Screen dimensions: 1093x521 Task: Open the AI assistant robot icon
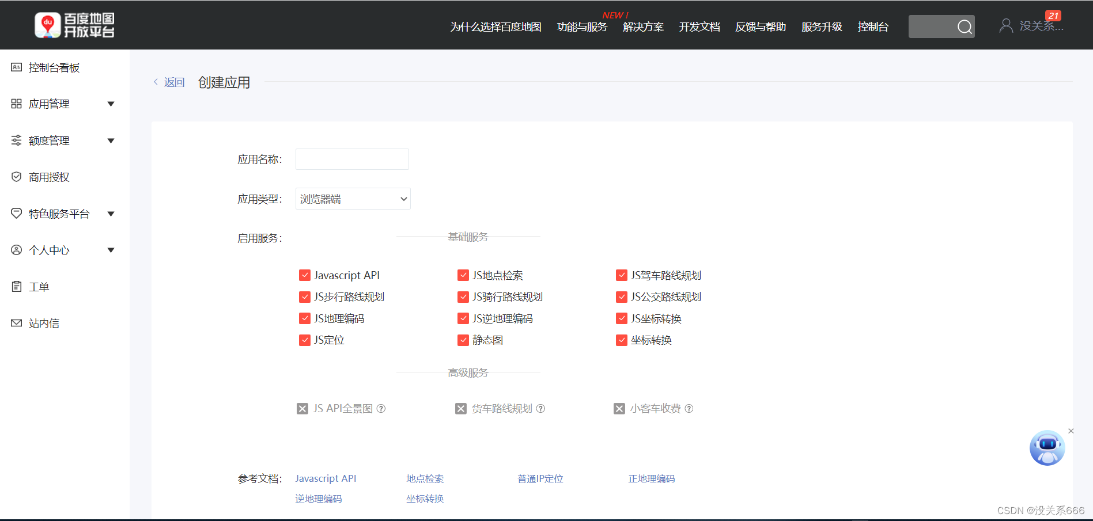click(x=1047, y=447)
